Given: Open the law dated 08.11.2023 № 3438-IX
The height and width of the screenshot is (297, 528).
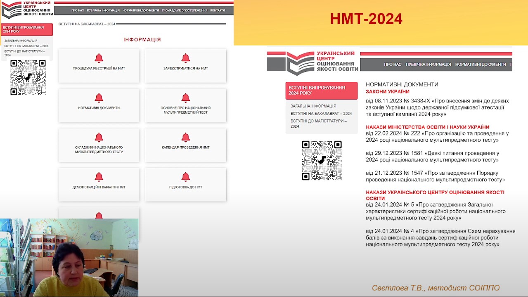Looking at the screenshot, I should tap(437, 107).
